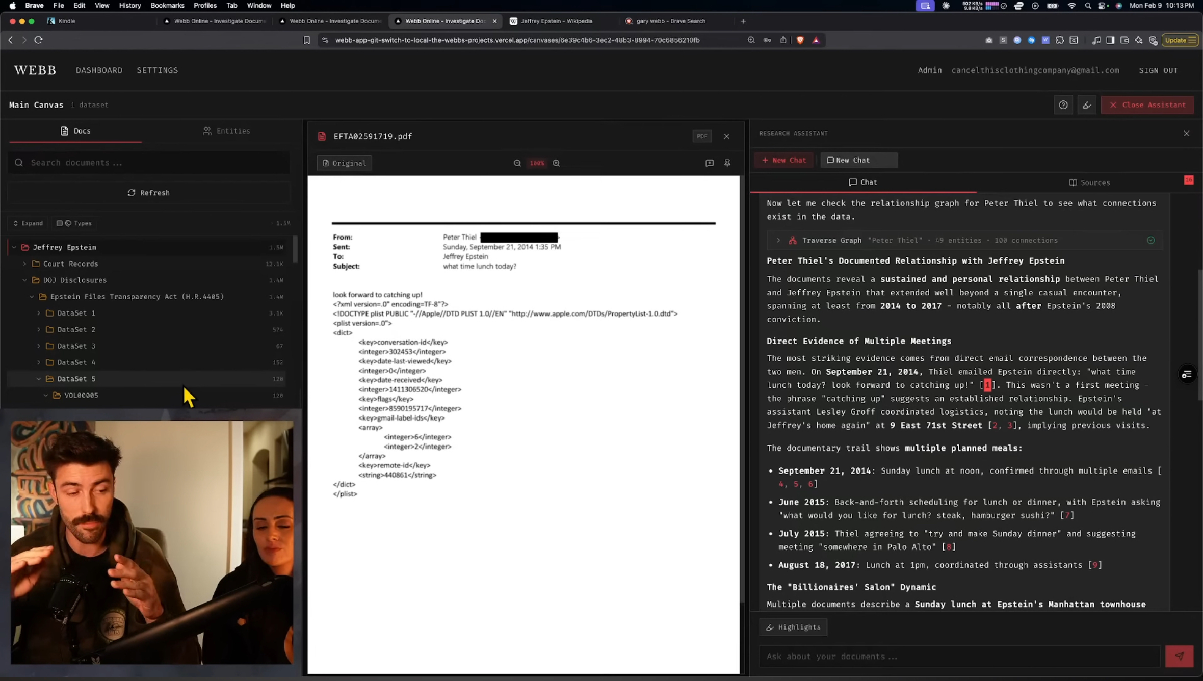Switch to the Entities tab

(x=226, y=131)
